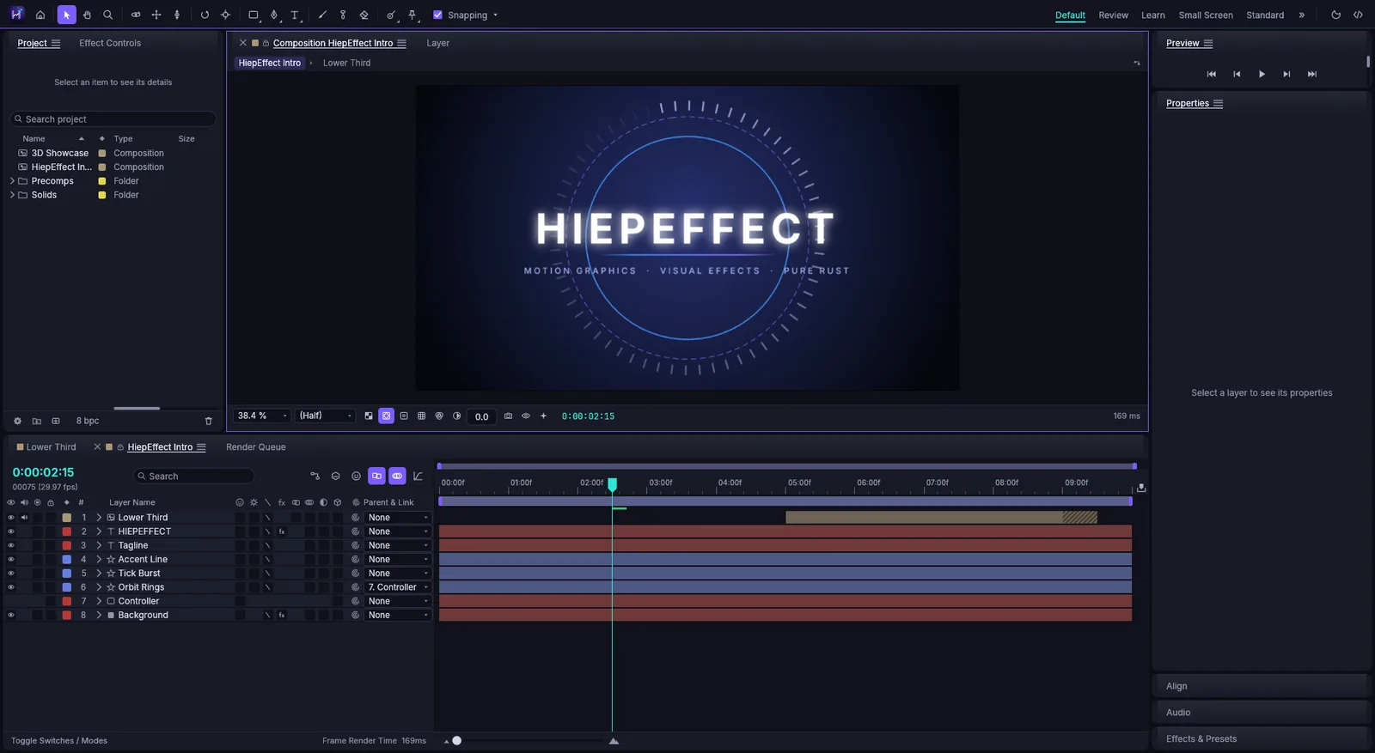Expand the Precomps folder

point(12,181)
